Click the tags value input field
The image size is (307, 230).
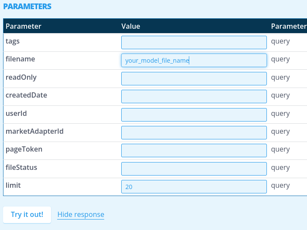tap(194, 42)
